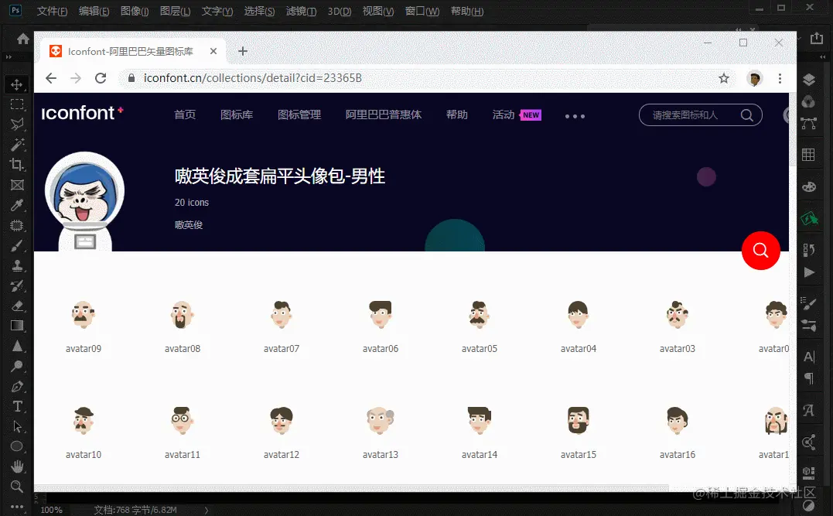Open the 图标库 navigation link
Screen dimensions: 833x516
(x=236, y=114)
